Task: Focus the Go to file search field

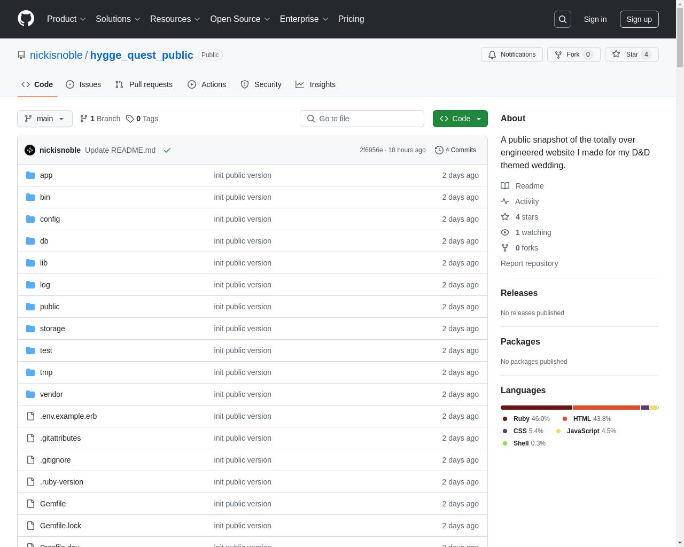Action: pyautogui.click(x=362, y=119)
